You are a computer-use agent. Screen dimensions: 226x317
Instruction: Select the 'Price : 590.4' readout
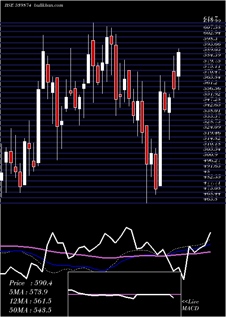point(31,283)
